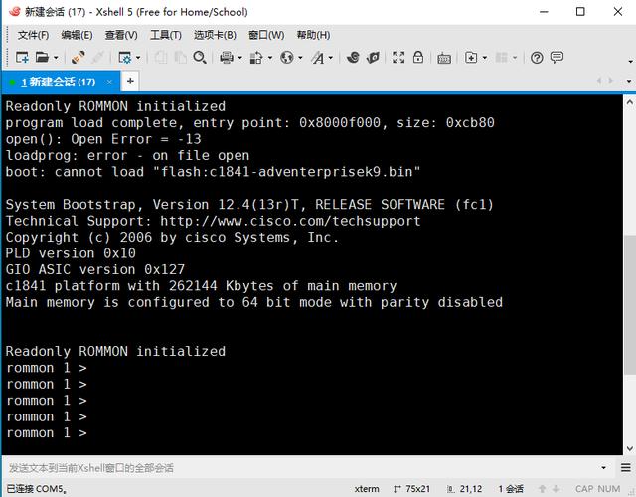Expand the Print dropdown arrow
Screen dimensions: 636x497
pyautogui.click(x=239, y=58)
